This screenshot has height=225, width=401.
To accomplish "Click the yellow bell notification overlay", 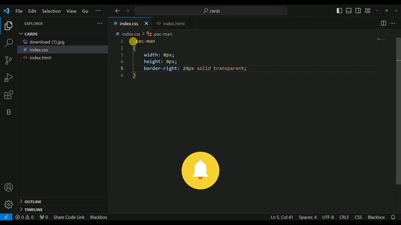I will click(200, 171).
